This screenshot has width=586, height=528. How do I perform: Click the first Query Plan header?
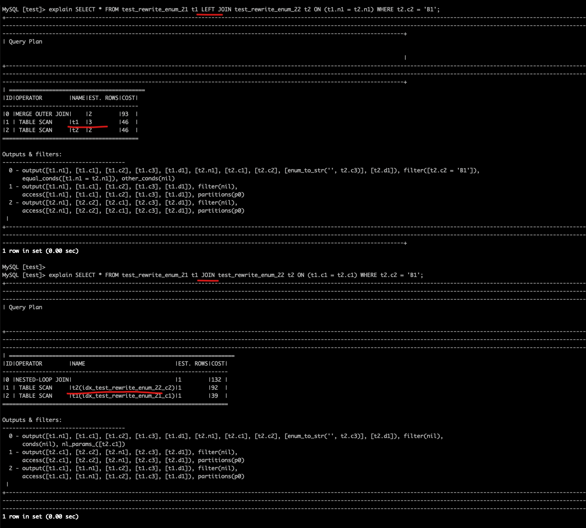[26, 41]
